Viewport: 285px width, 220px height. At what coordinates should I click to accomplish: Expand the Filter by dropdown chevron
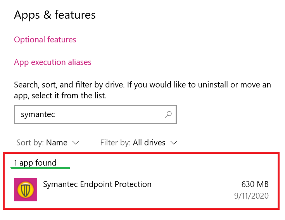(x=174, y=143)
